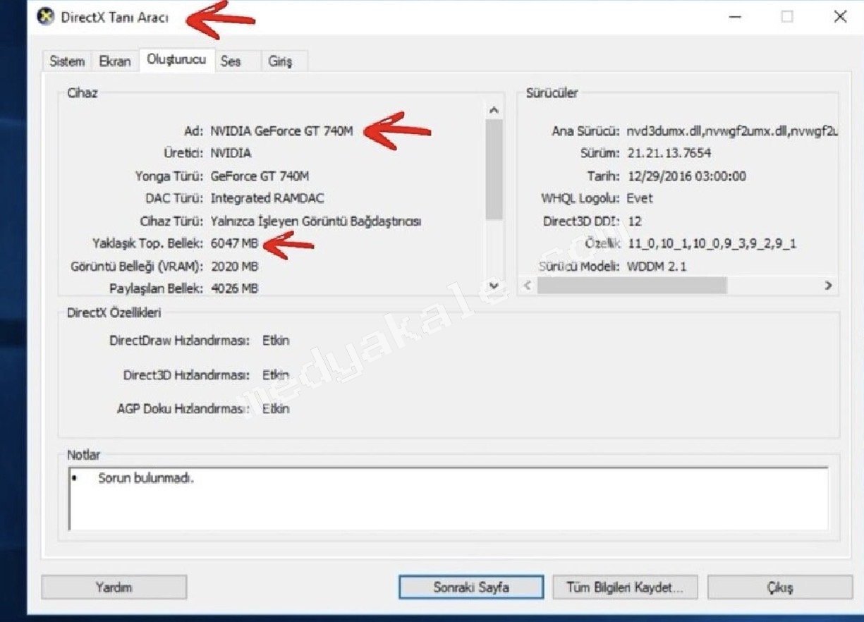Viewport: 864px width, 622px height.
Task: Select the device name 'NVIDIA GeForce GT 740M'
Action: (x=281, y=130)
